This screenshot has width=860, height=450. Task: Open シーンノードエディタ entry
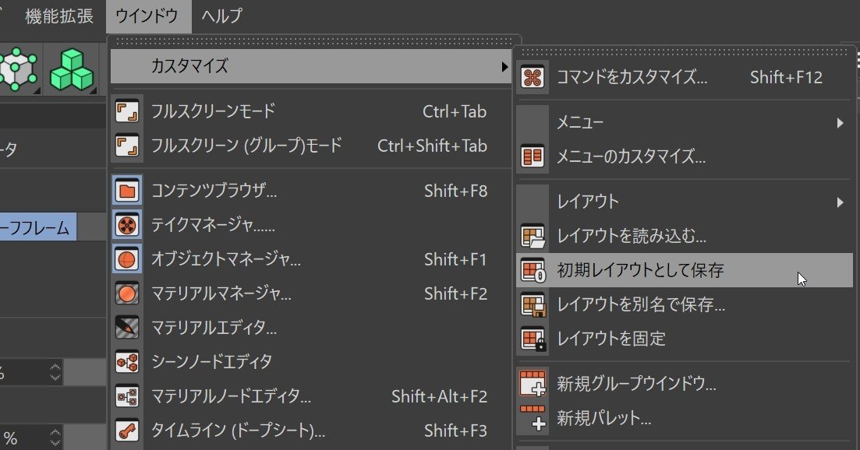(x=310, y=362)
